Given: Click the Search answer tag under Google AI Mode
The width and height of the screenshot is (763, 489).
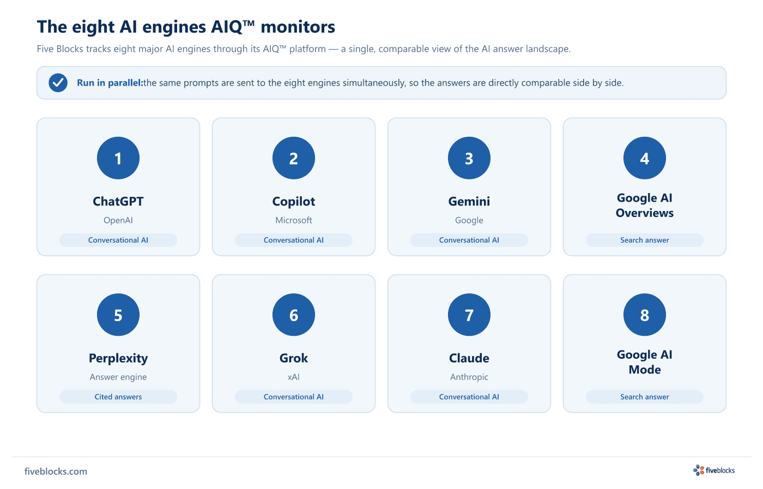Looking at the screenshot, I should [x=645, y=397].
